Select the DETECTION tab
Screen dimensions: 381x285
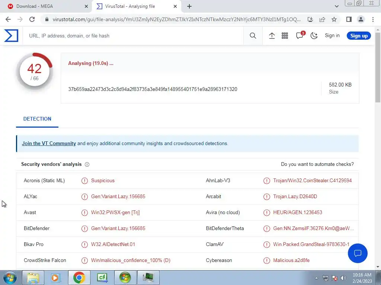point(37,119)
